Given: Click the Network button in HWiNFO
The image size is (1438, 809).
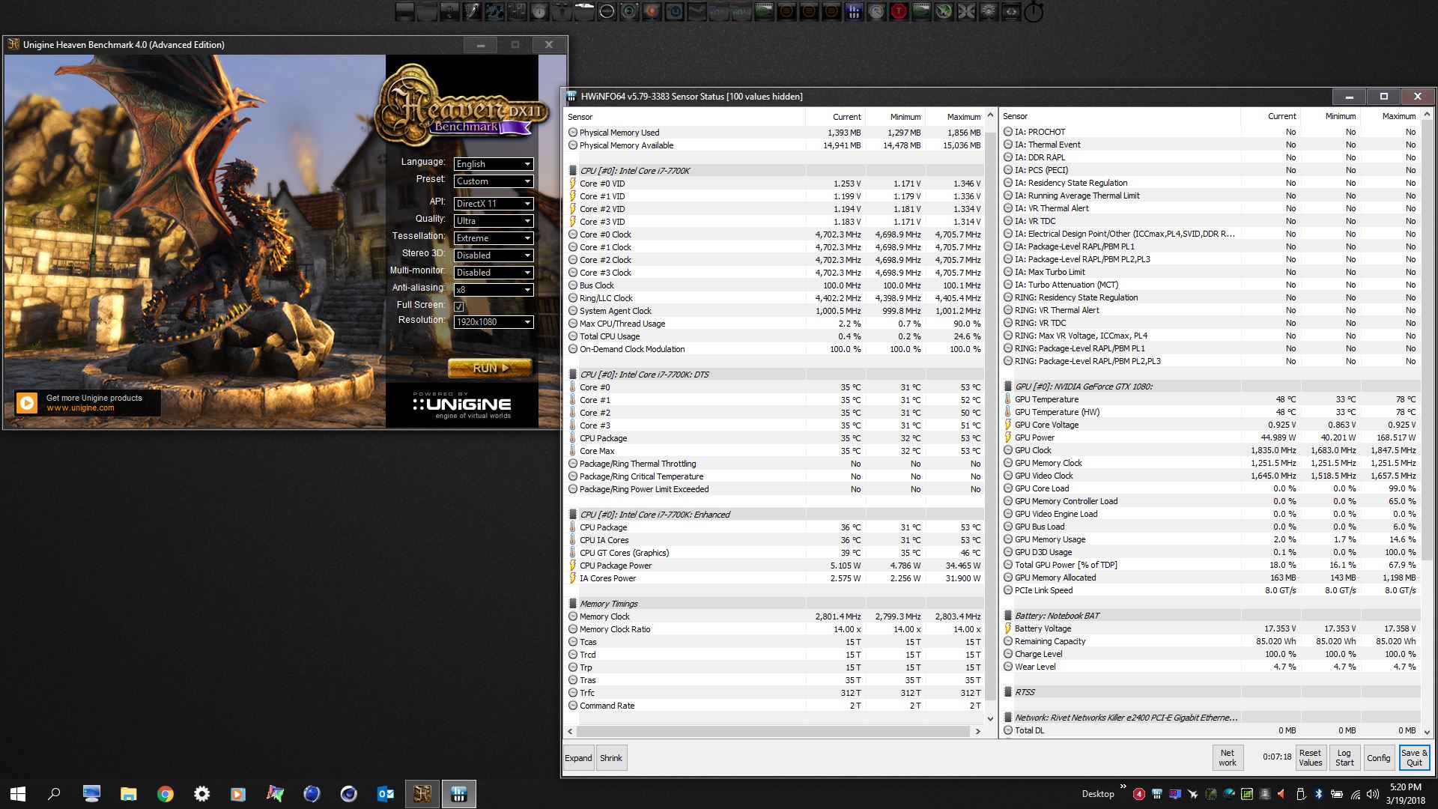Looking at the screenshot, I should tap(1228, 758).
